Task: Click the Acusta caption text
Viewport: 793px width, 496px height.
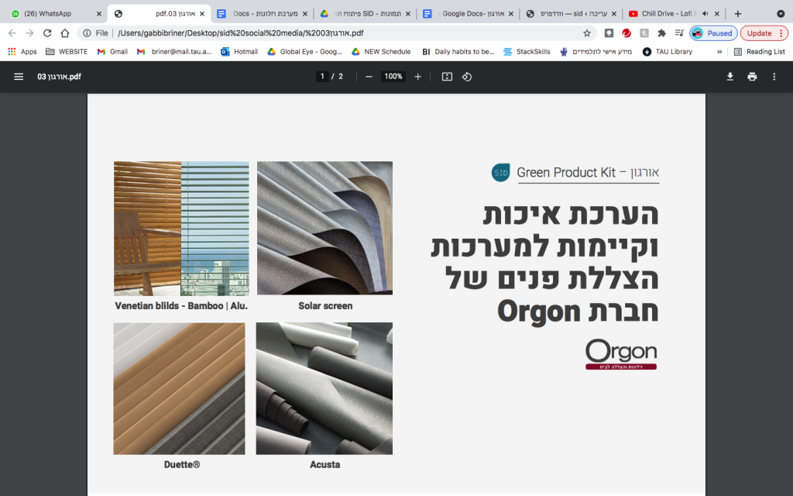Action: click(x=324, y=465)
